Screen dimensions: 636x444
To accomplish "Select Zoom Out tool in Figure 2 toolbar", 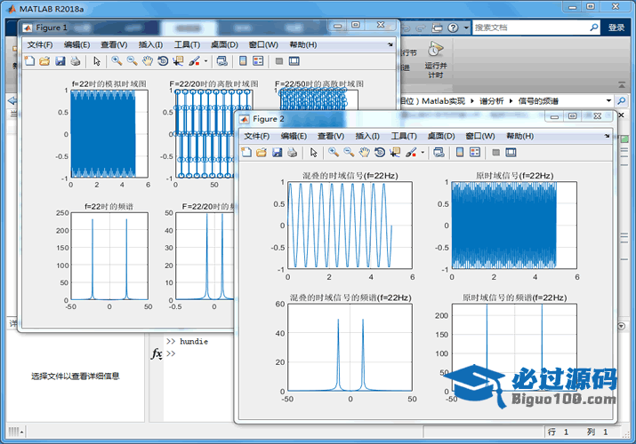I will (349, 153).
